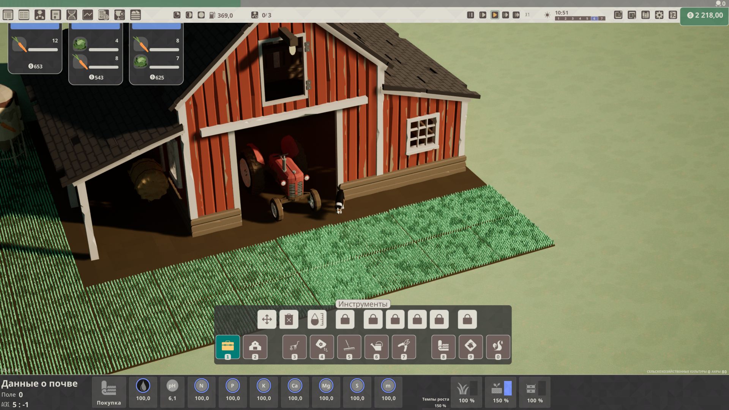Pick the rake tool

349,346
